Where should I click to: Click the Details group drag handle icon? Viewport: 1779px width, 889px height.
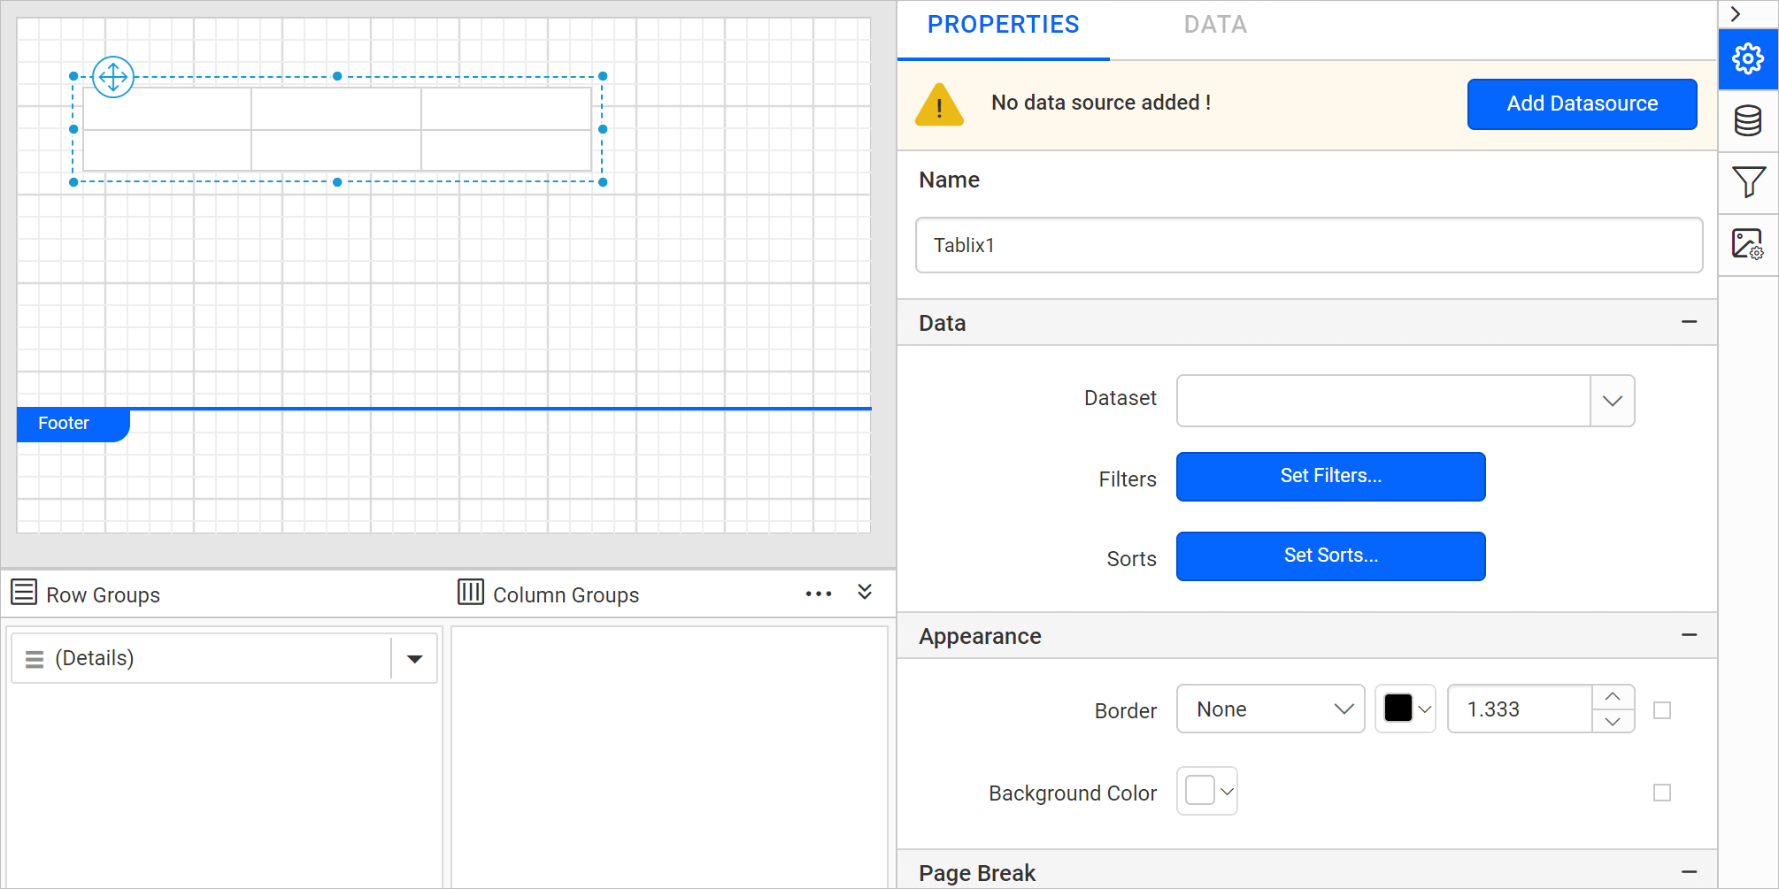point(35,659)
